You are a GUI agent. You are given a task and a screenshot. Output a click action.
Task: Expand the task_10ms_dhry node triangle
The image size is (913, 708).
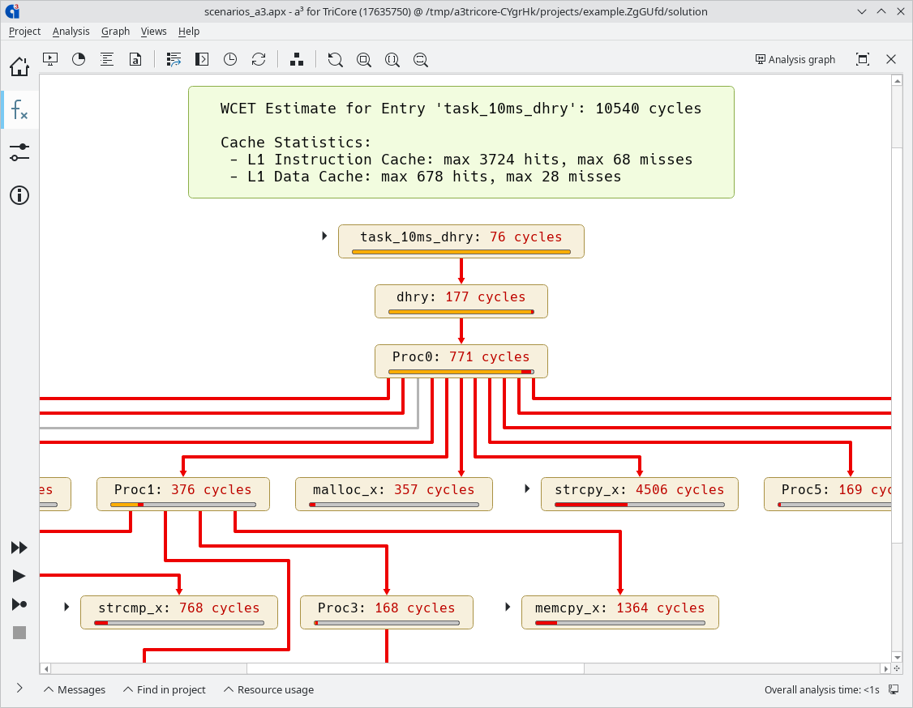click(324, 236)
